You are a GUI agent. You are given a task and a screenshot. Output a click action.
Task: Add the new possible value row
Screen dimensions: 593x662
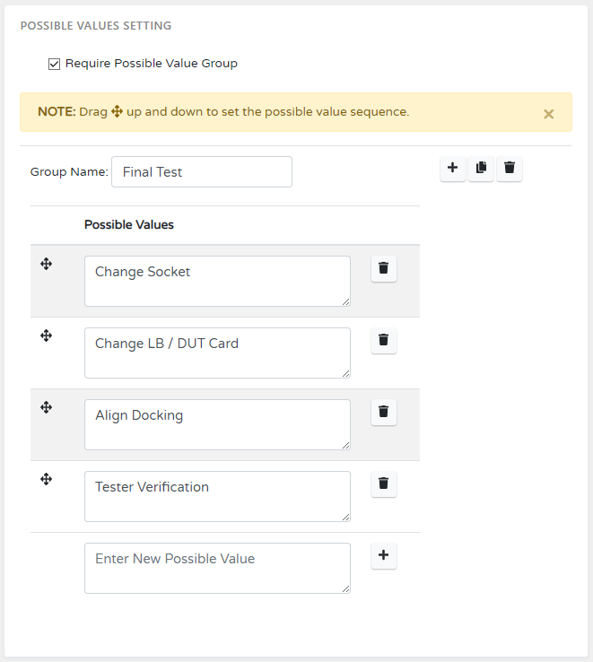point(384,555)
